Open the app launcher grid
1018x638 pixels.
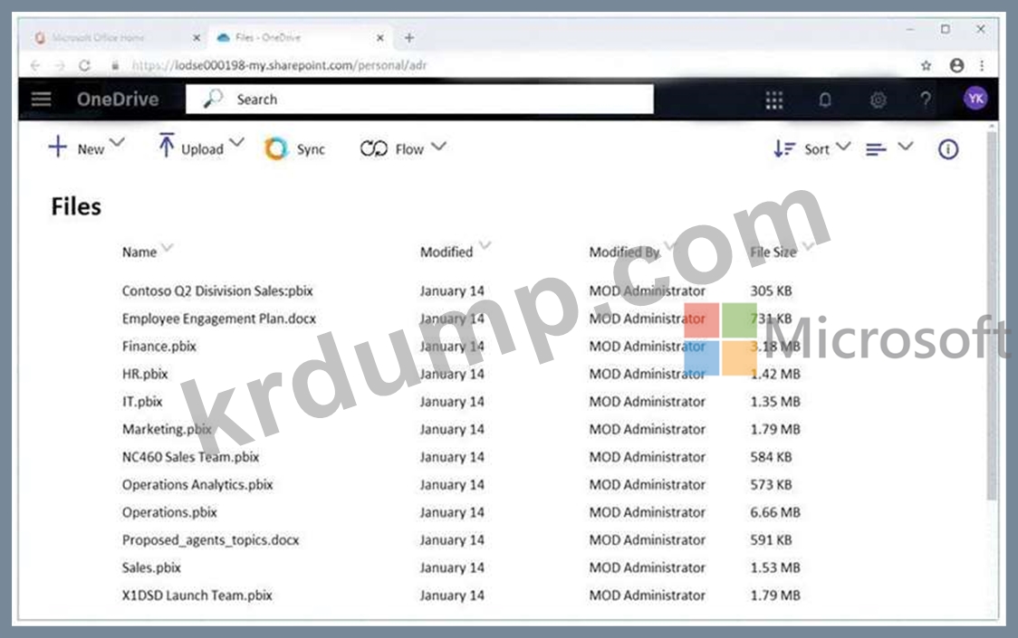coord(773,100)
